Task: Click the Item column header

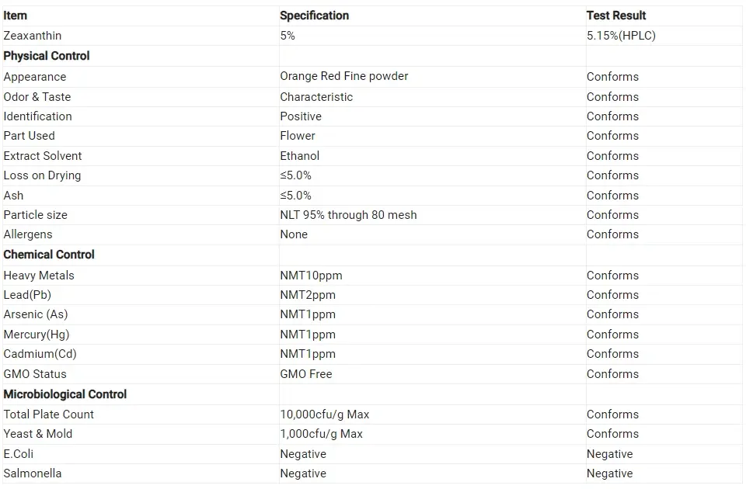Action: pos(16,16)
